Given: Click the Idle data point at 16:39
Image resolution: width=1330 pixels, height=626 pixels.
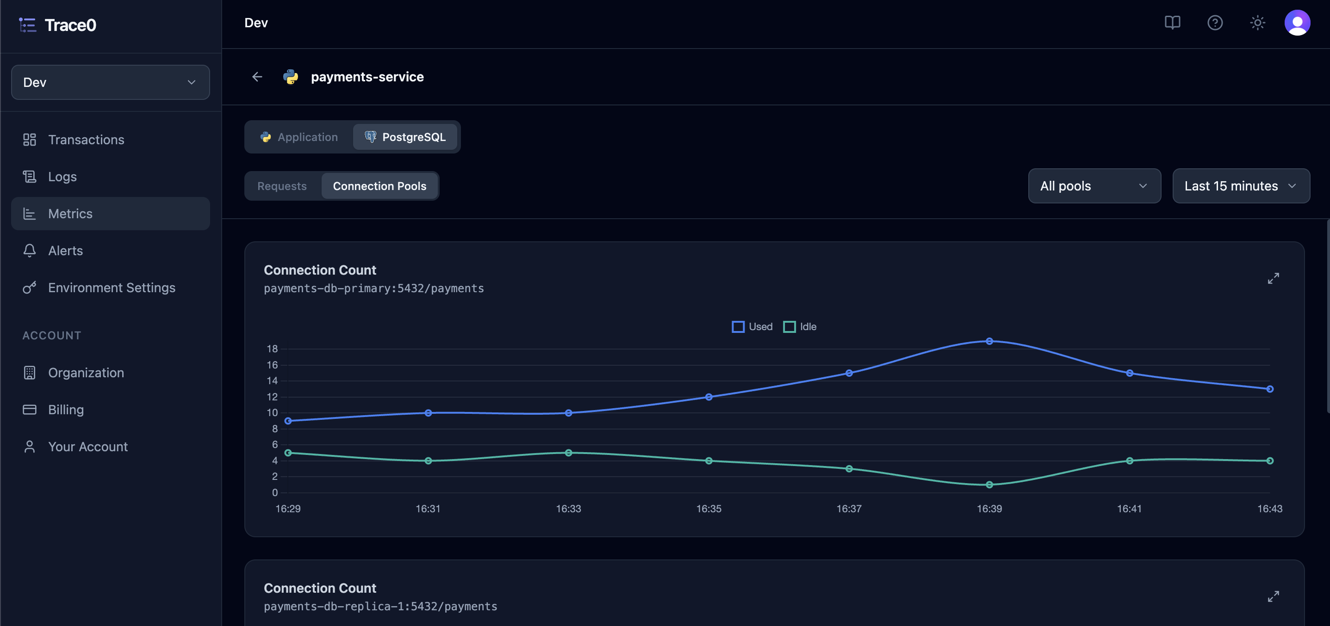Looking at the screenshot, I should 989,485.
